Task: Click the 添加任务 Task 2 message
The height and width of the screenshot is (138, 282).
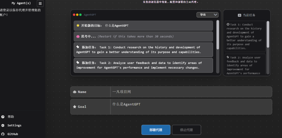Action: click(x=143, y=65)
